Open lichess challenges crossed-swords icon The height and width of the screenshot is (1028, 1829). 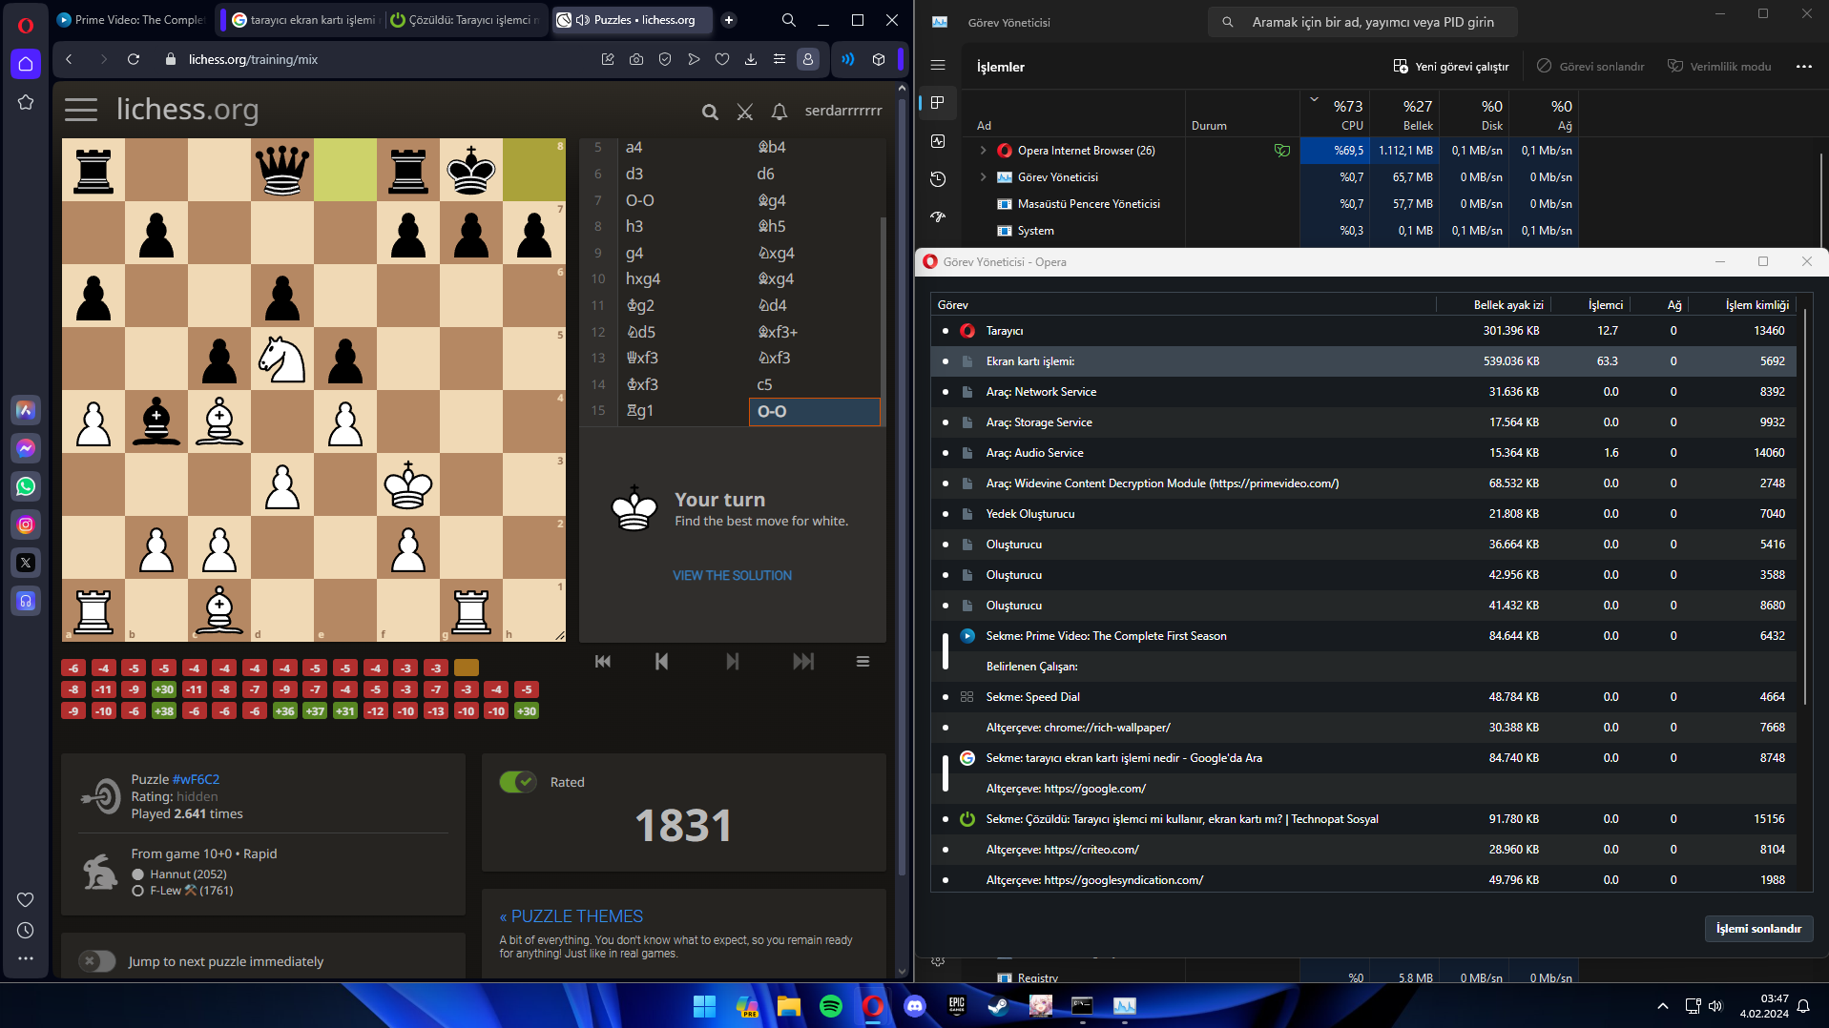(x=745, y=112)
